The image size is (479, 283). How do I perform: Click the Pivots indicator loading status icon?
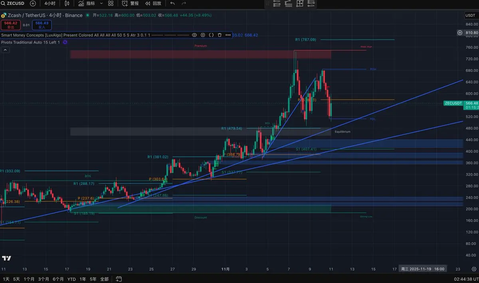[x=65, y=42]
